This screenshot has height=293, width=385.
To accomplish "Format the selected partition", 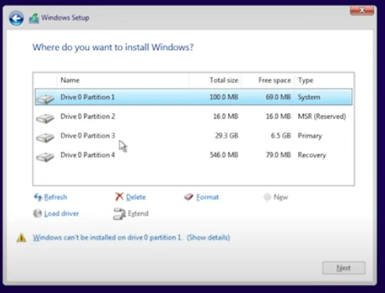I will pos(208,197).
